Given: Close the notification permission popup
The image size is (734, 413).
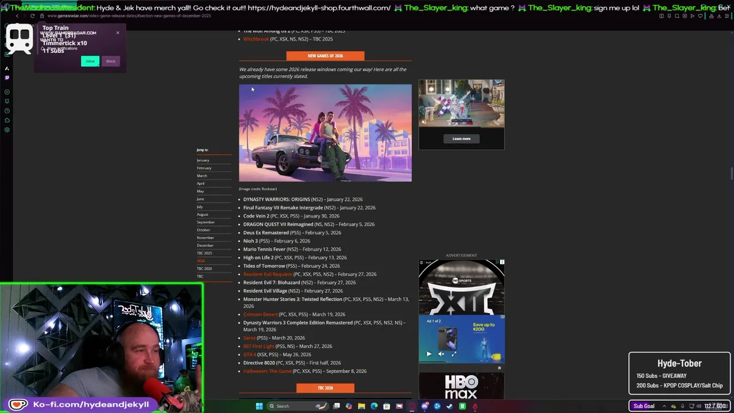Looking at the screenshot, I should [x=118, y=32].
